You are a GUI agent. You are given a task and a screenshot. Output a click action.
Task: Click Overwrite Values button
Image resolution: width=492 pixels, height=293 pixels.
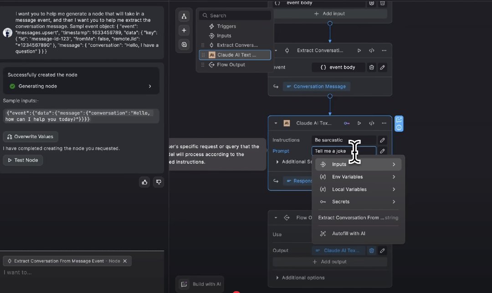[x=31, y=136]
